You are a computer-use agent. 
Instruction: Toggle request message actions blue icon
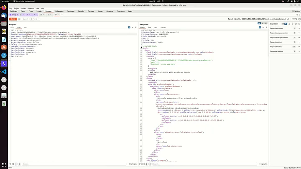pos(129,27)
